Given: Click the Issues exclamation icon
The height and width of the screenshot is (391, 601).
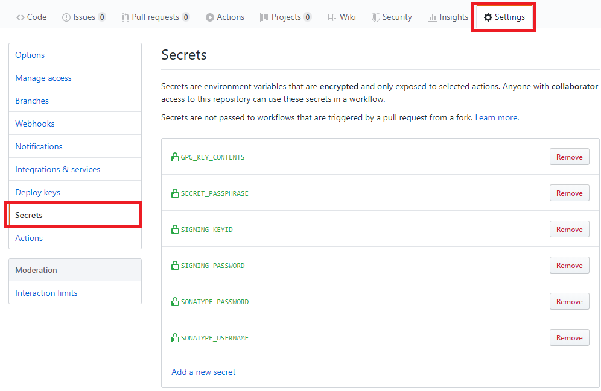Looking at the screenshot, I should (x=65, y=17).
